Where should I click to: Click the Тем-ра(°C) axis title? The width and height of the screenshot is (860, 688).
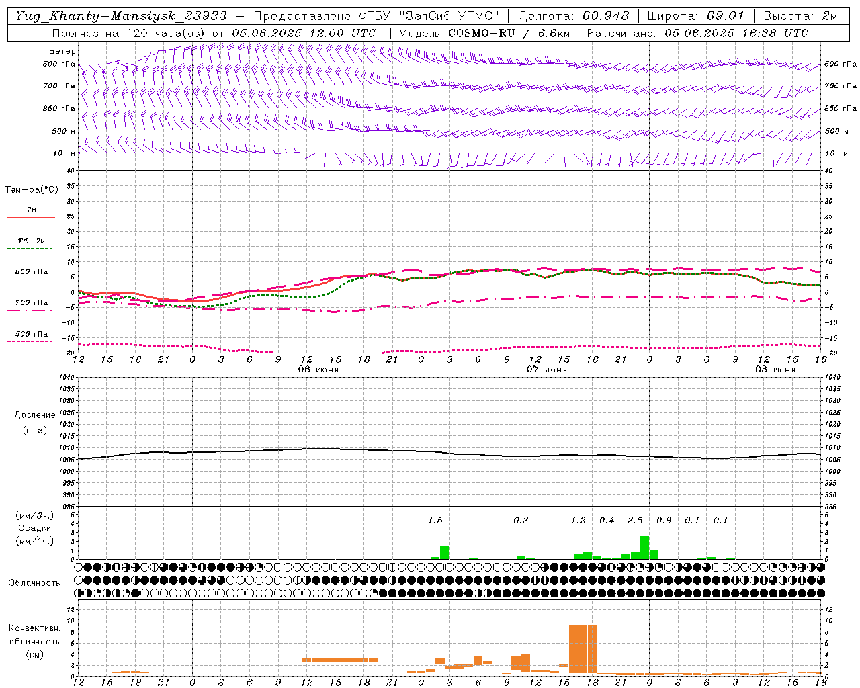32,190
